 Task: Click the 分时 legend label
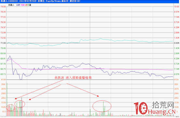[18, 5]
